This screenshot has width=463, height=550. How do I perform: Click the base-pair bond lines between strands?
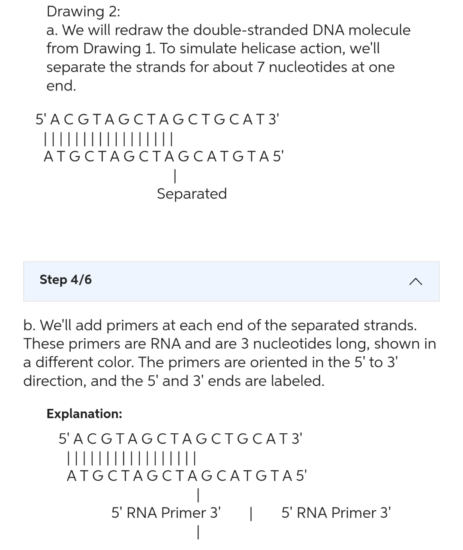[107, 138]
